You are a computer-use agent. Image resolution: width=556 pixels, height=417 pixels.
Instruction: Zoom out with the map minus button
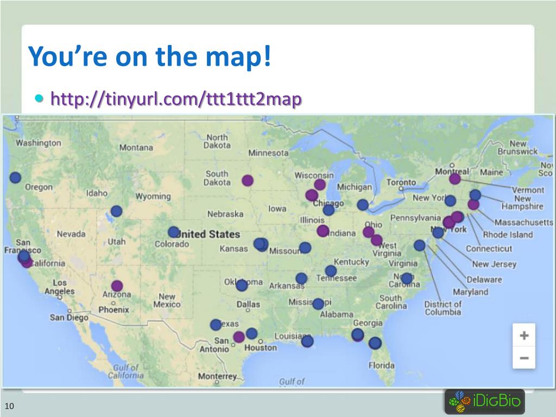coord(524,358)
